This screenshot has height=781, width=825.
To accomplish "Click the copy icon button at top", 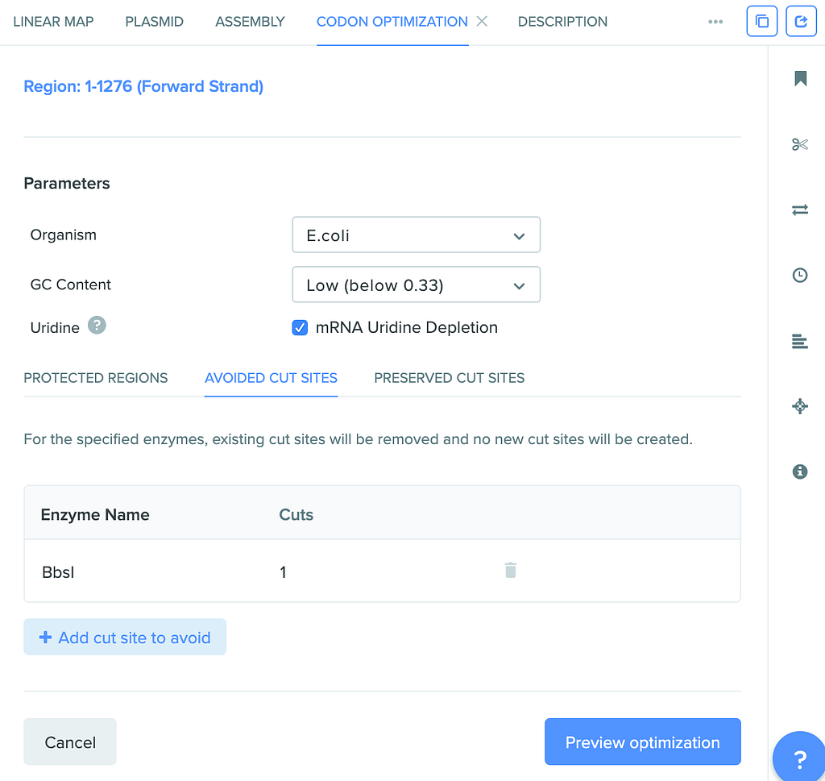I will [762, 22].
